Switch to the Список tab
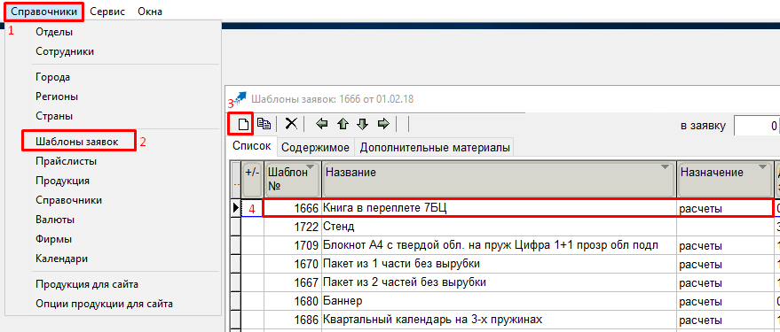 click(x=252, y=146)
